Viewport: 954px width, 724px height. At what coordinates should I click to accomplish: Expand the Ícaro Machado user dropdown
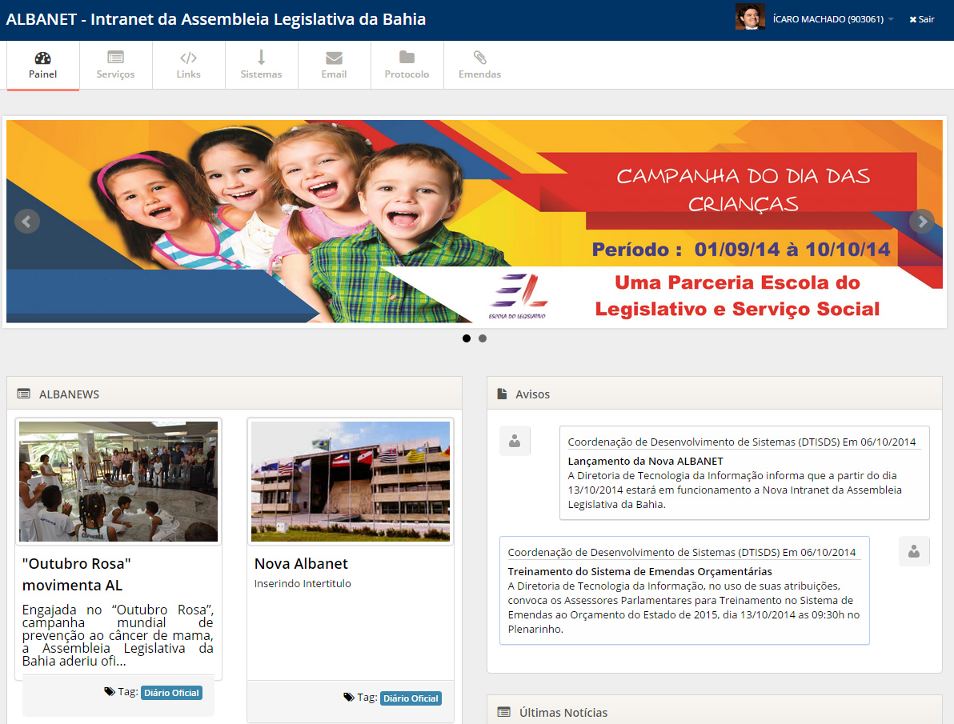832,19
